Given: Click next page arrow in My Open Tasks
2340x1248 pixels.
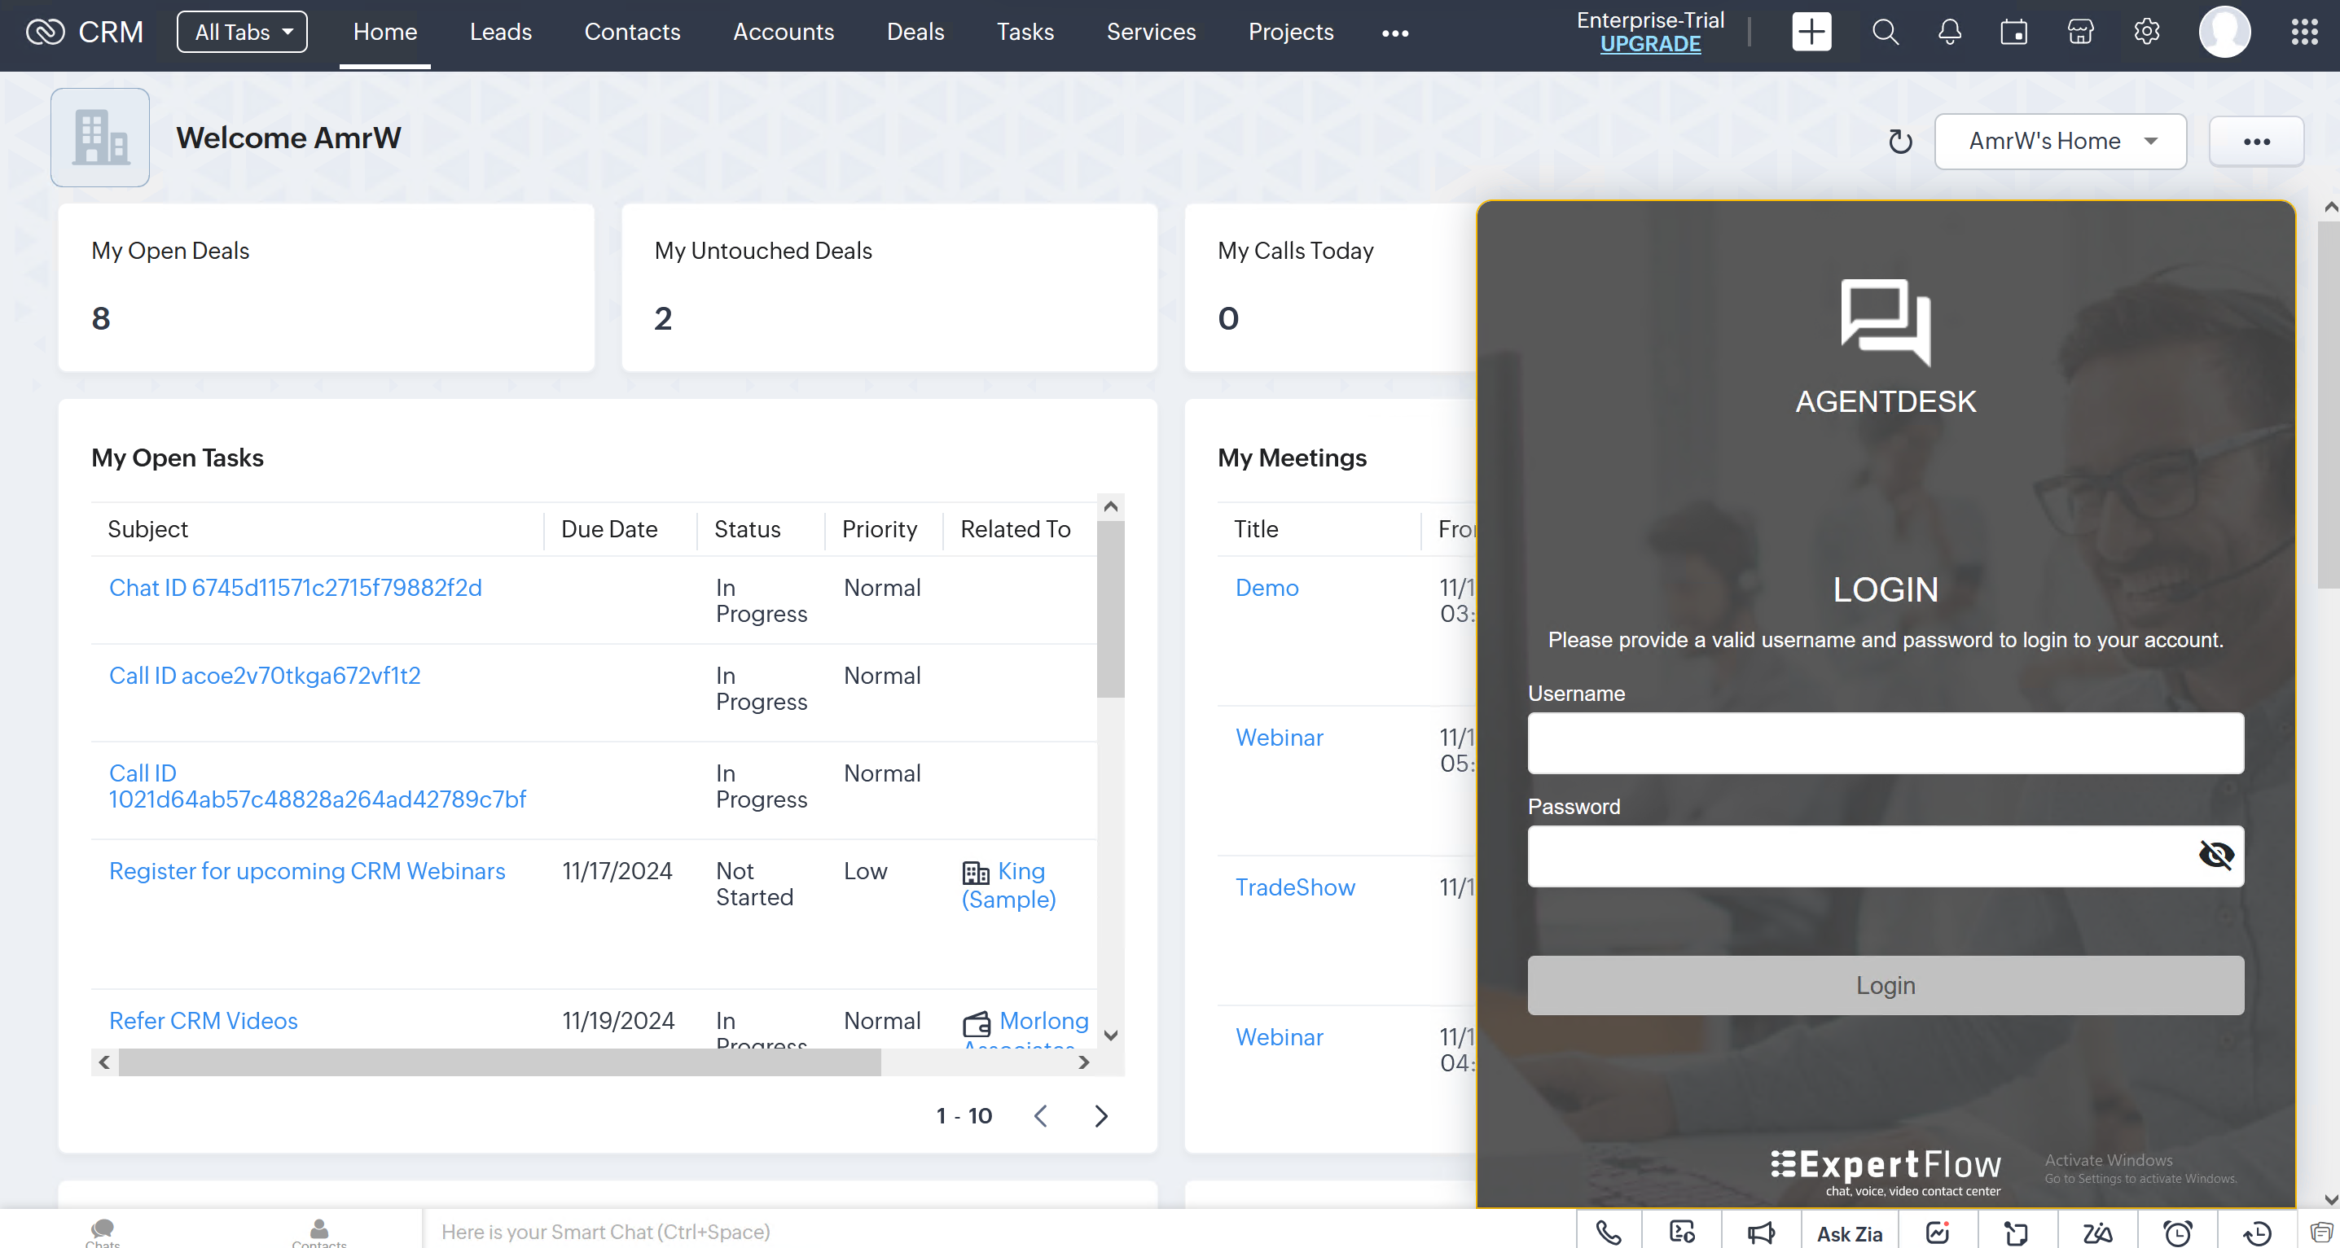Looking at the screenshot, I should pyautogui.click(x=1100, y=1115).
